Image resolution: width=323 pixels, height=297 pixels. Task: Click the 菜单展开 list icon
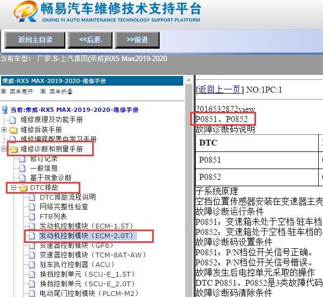4,91
